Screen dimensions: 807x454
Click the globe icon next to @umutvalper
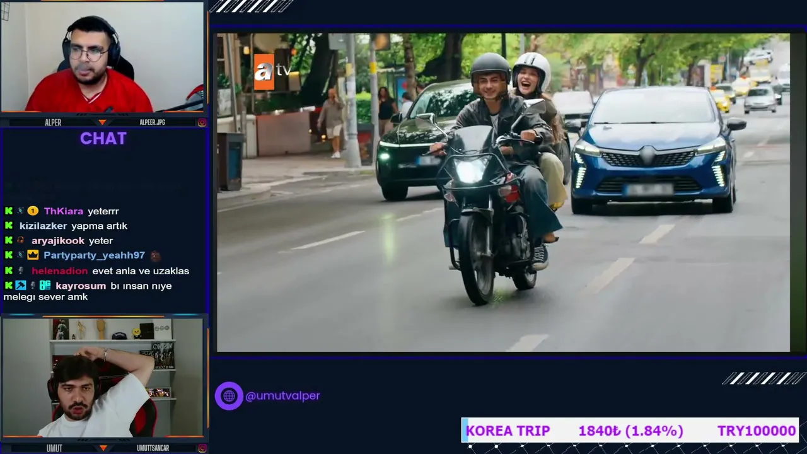[x=229, y=396]
